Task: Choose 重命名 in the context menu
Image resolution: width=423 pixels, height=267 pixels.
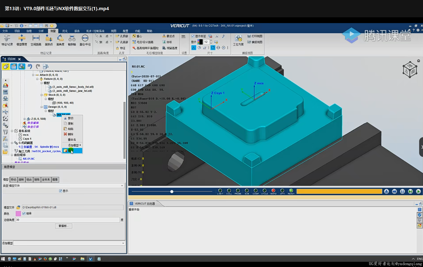Action: 72,140
